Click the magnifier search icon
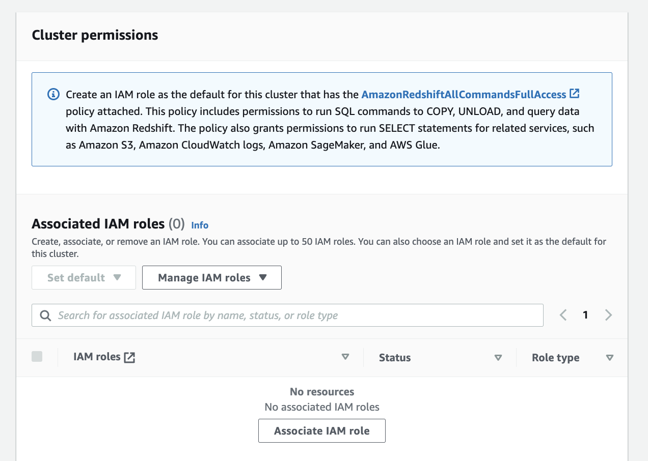 [45, 315]
